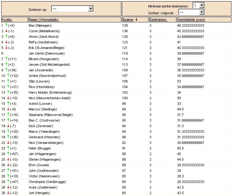Select the Stijn (Leuven) name entry
Viewport: 233px width, 196px height.
coord(39,81)
